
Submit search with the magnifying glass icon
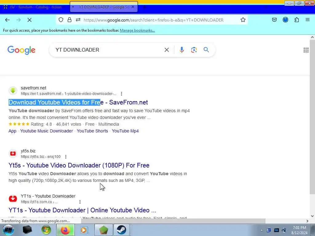206,50
